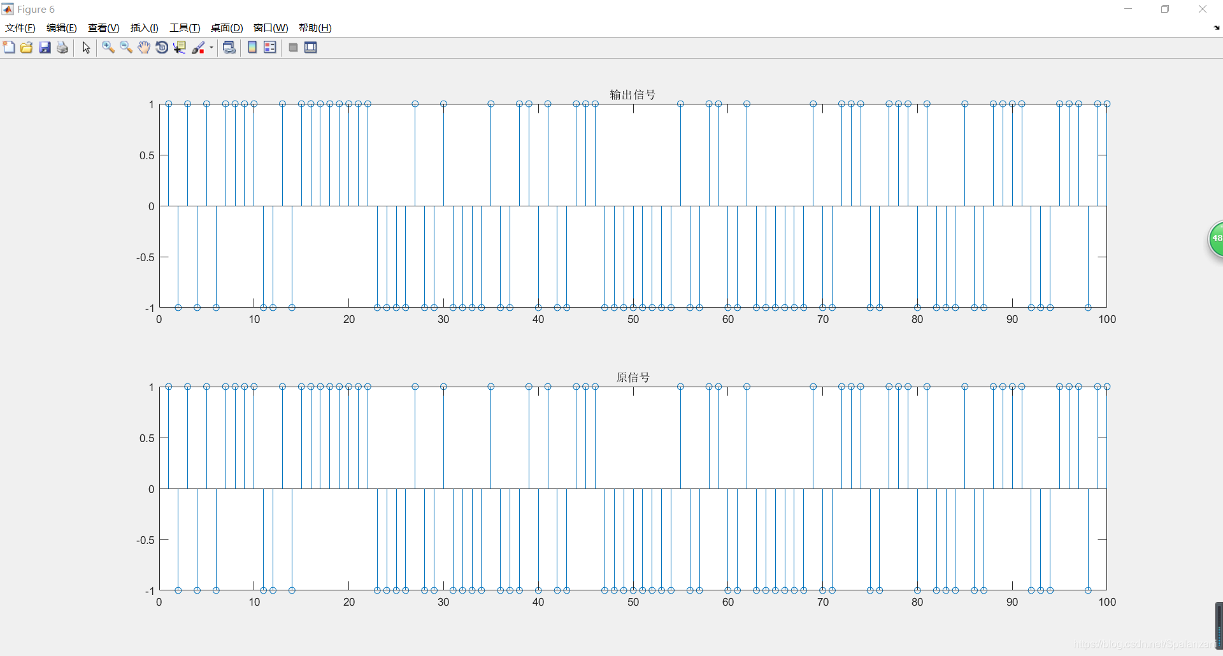Close the Figure 6 window
Image resolution: width=1223 pixels, height=656 pixels.
tap(1203, 9)
